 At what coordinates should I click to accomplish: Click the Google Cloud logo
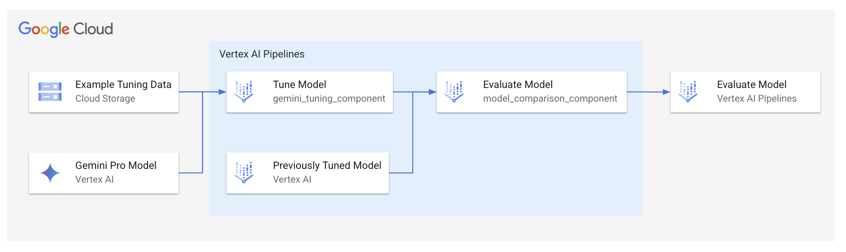tap(66, 29)
